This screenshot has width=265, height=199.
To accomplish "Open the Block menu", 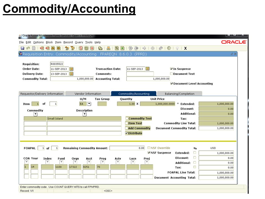I will tap(49, 42).
